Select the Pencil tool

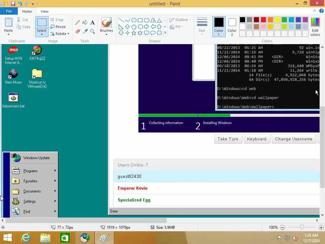point(77,23)
